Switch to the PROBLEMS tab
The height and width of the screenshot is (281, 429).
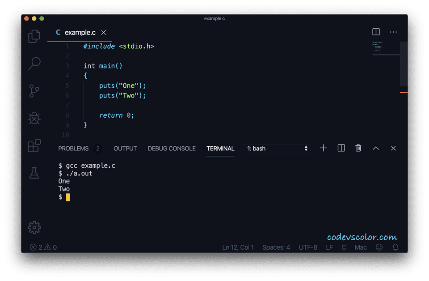[x=73, y=149]
